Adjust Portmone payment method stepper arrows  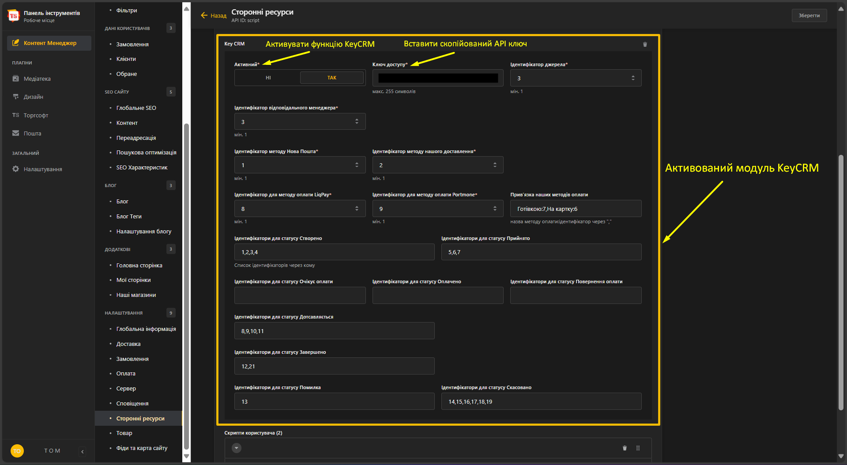[x=495, y=209]
